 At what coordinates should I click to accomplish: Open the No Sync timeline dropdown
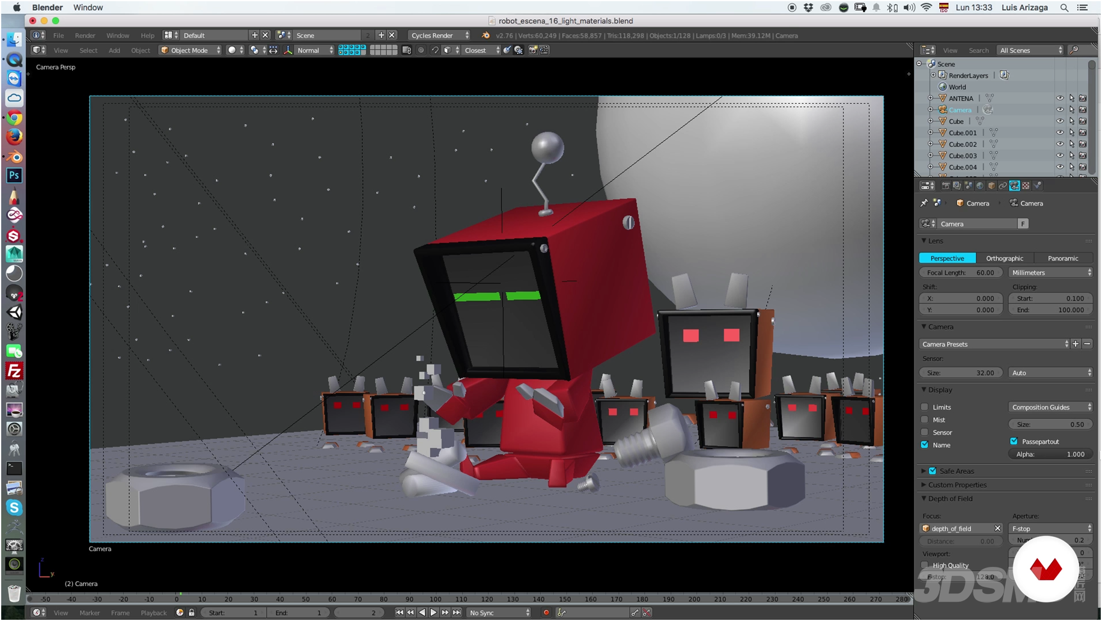[x=499, y=613]
